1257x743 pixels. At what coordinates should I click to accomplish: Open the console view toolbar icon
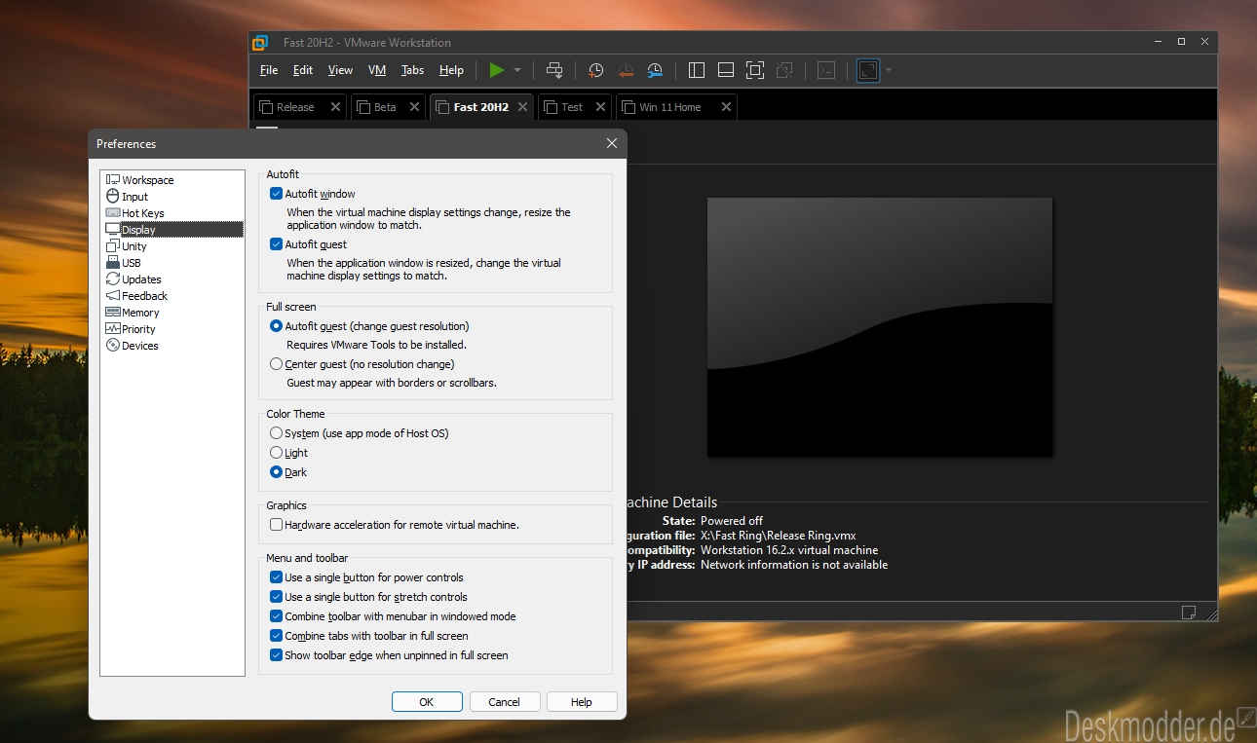coord(826,70)
